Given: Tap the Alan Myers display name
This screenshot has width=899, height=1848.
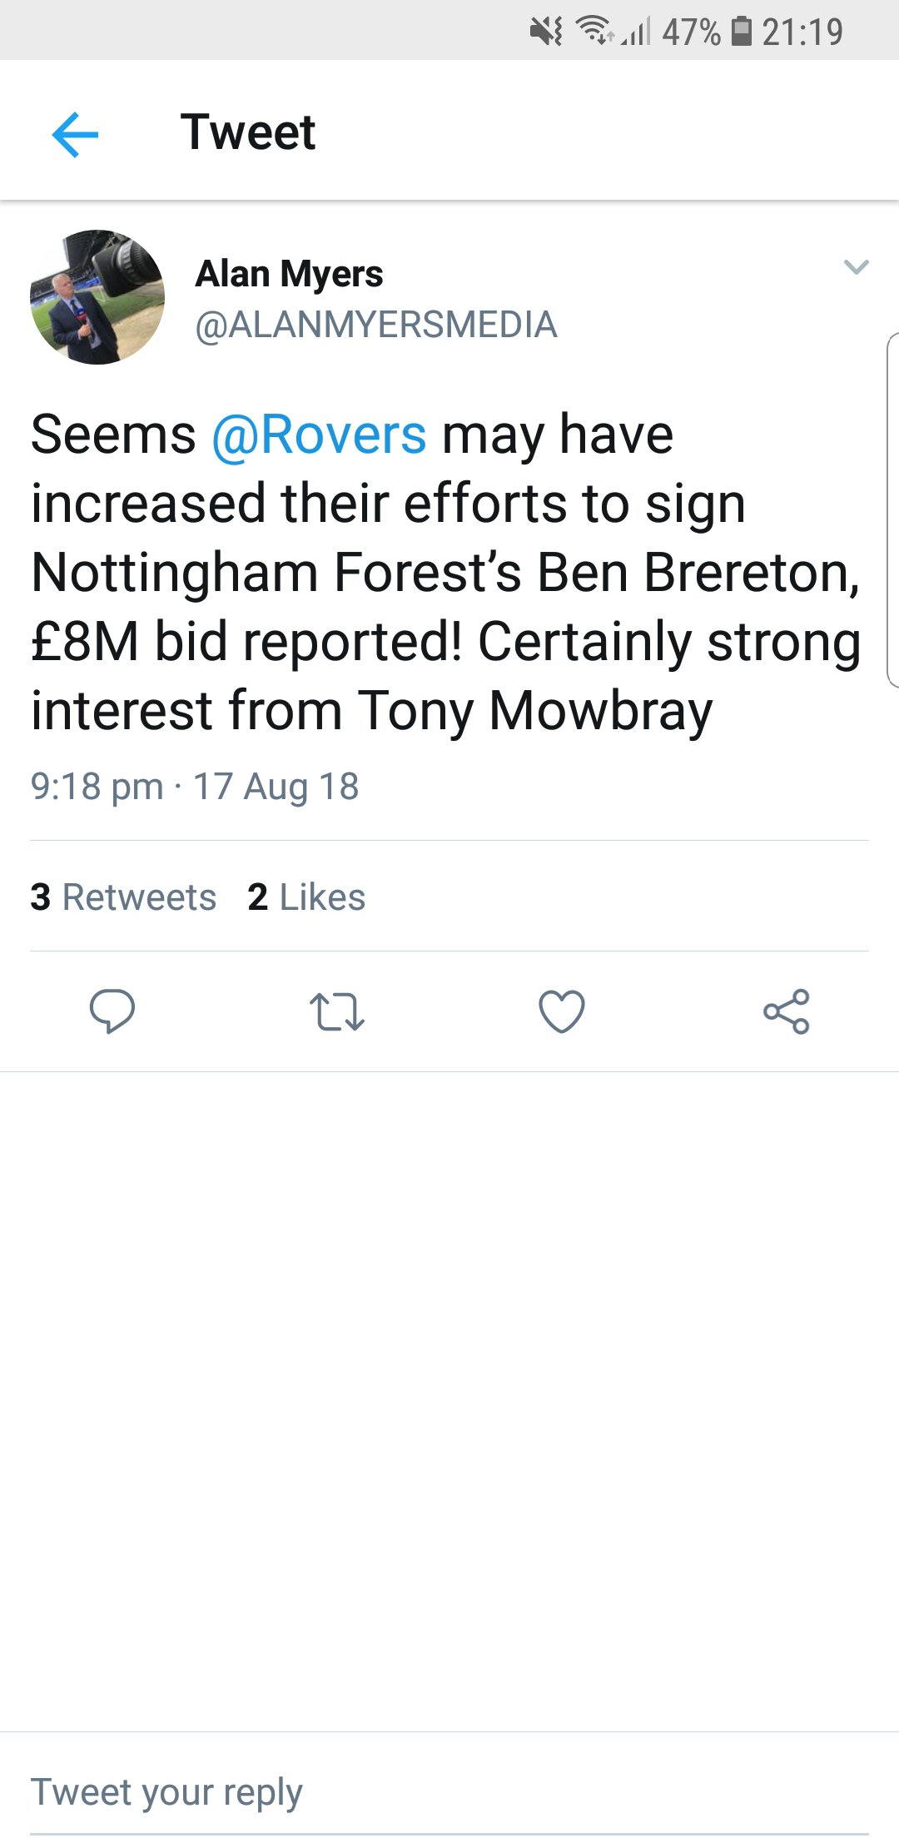Looking at the screenshot, I should (289, 274).
